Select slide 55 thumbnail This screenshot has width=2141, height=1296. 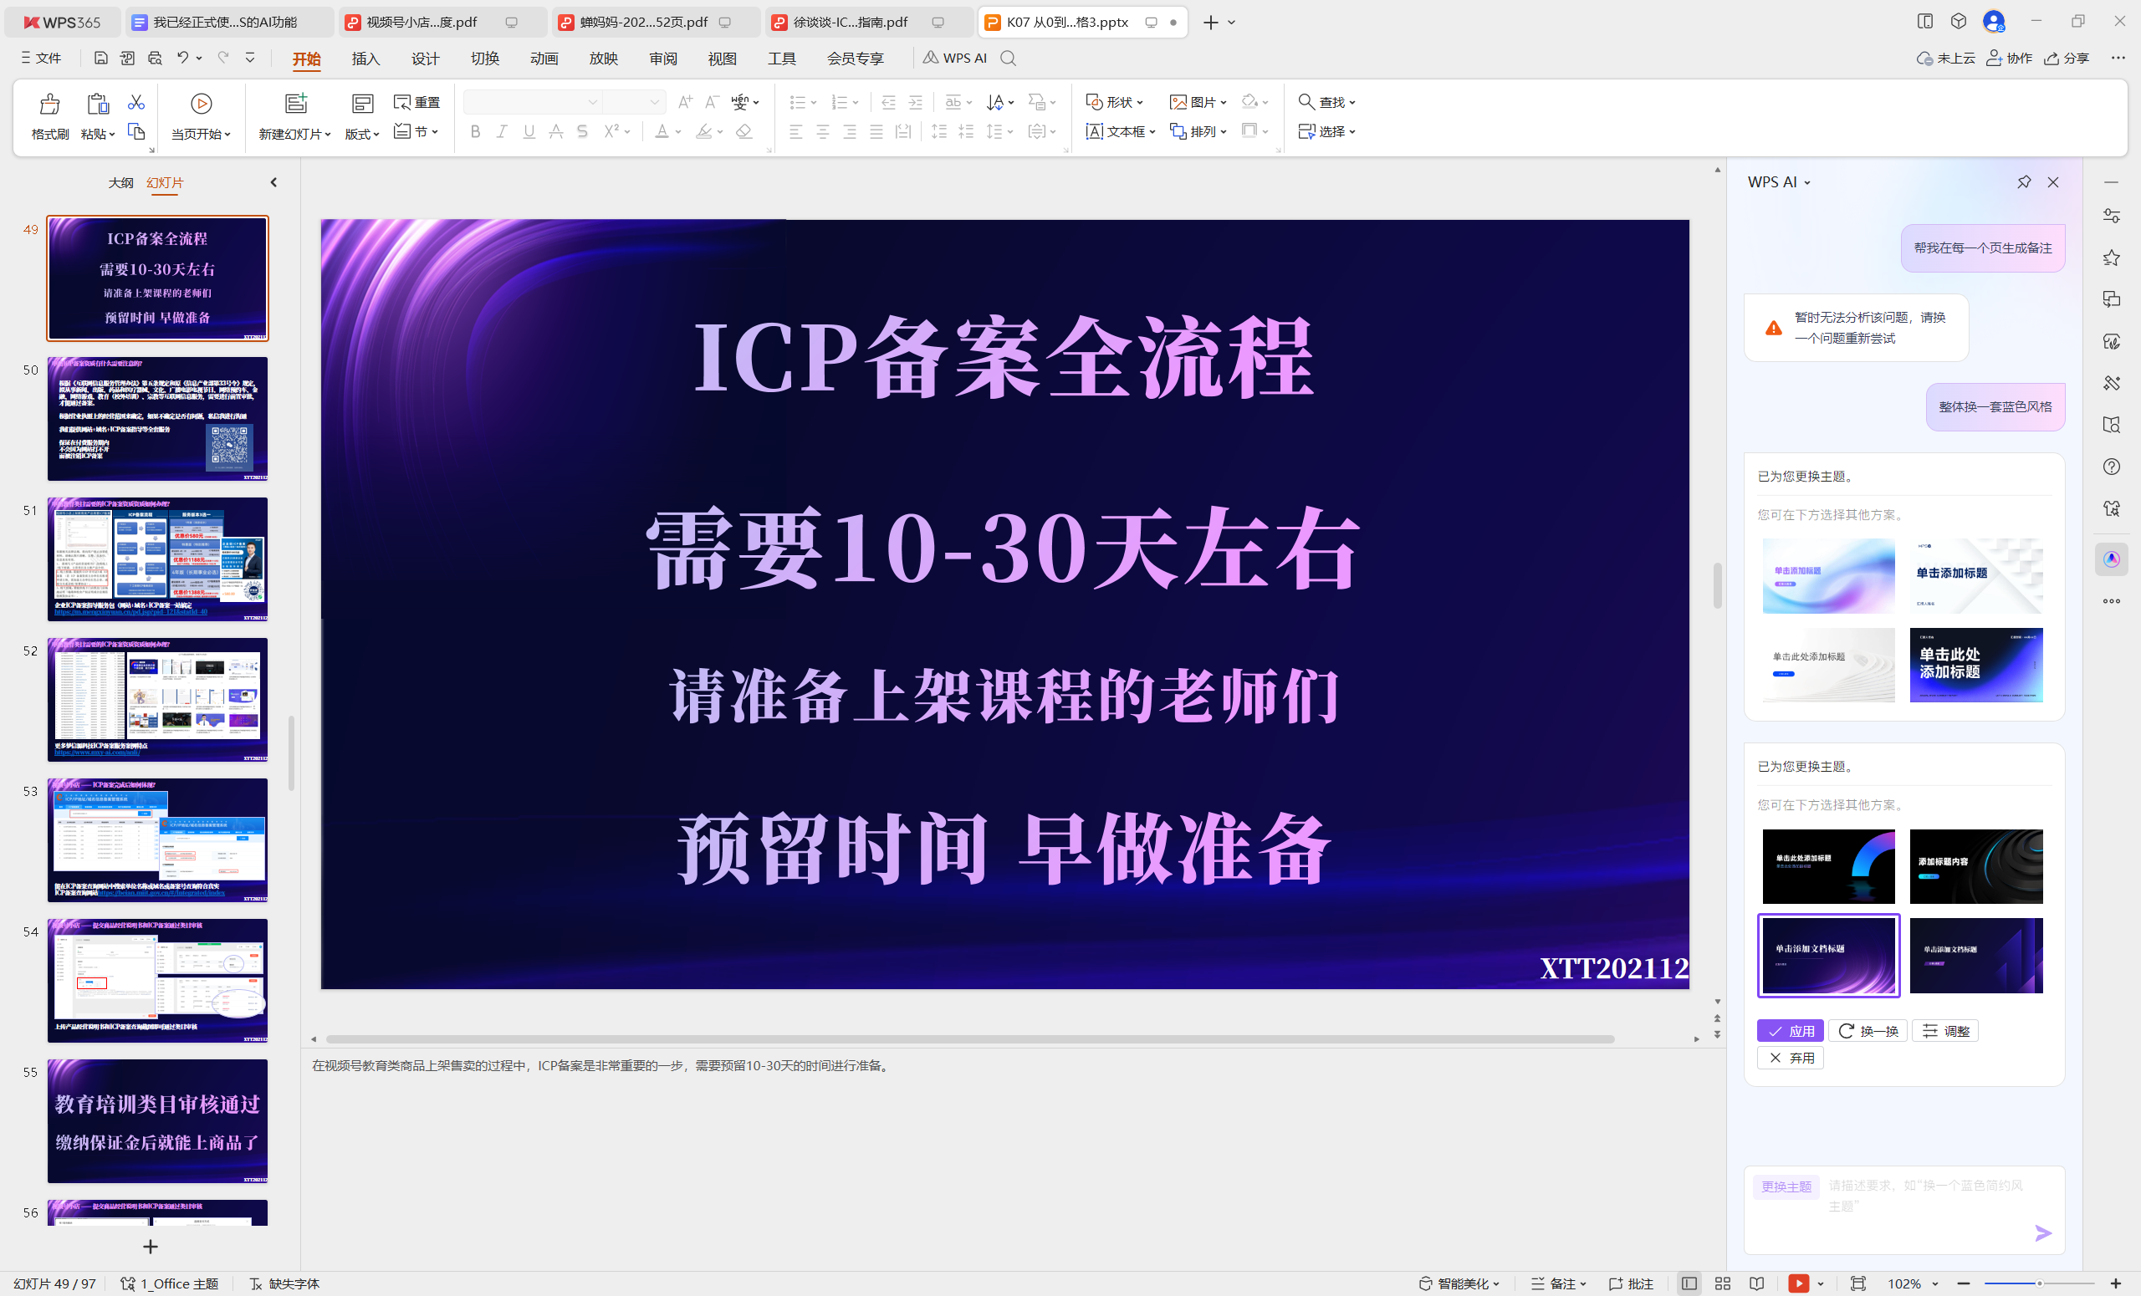pyautogui.click(x=157, y=1120)
